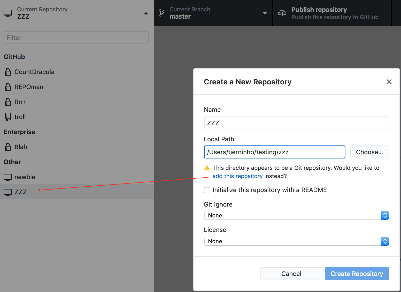Click the yellow warning triangle icon
401x292 pixels.
point(207,168)
